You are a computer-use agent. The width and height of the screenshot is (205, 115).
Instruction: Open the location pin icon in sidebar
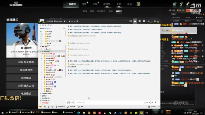point(46,25)
